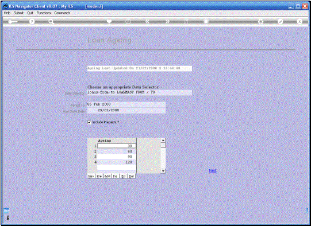Screen dimensions: 311x226
Task: Click the Nex button under ageing grid
Action: point(91,176)
